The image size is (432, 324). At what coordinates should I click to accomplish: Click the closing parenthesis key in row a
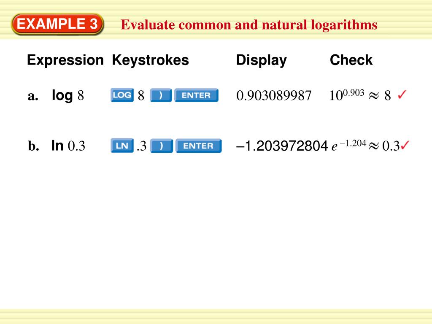161,95
